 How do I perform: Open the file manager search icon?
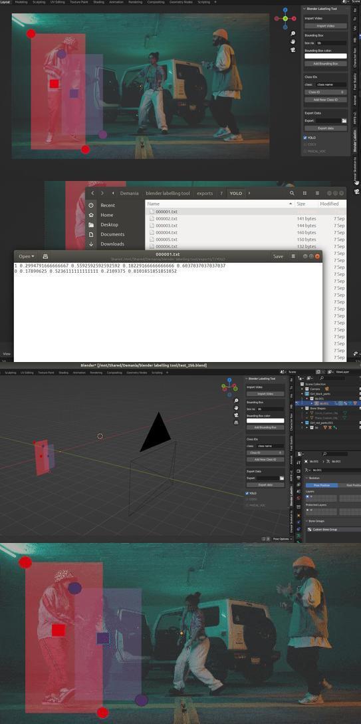click(292, 193)
